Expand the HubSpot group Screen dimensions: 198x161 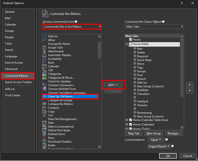[x=135, y=101]
